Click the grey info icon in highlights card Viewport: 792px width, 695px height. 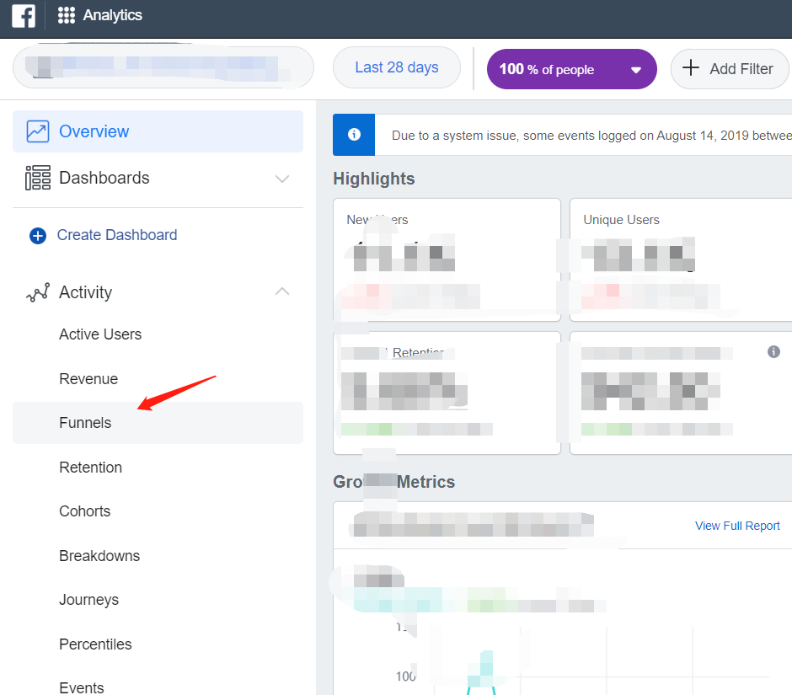pyautogui.click(x=773, y=351)
